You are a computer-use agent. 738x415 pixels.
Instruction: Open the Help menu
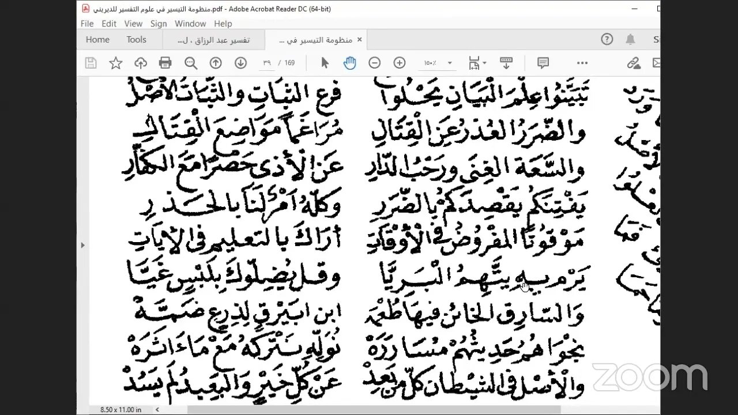tap(223, 24)
